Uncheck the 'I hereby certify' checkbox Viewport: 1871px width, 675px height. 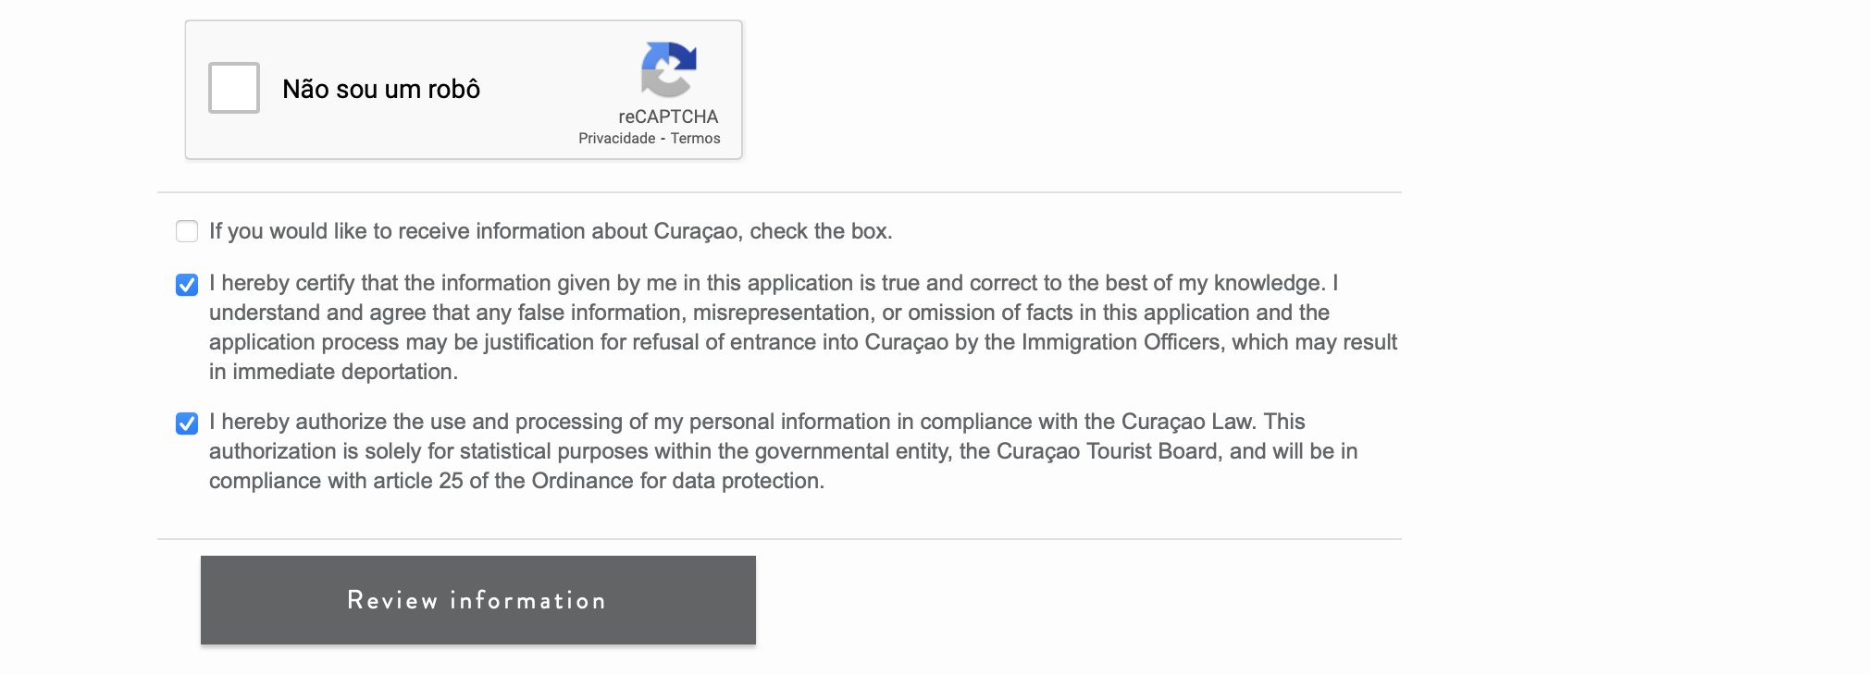pos(187,285)
